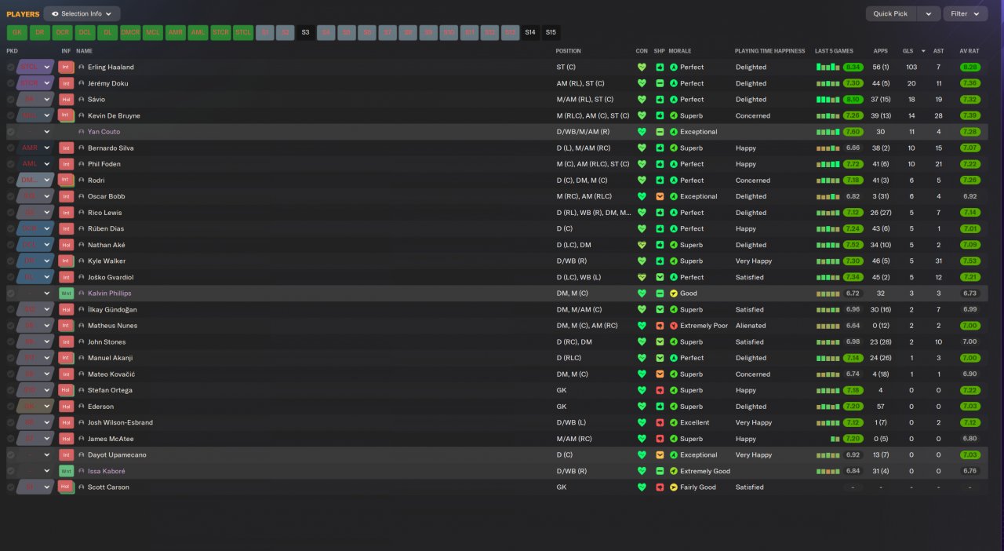Screen dimensions: 1004x551
Task: Toggle picked checkbox for Erling Haaland
Action: point(10,68)
